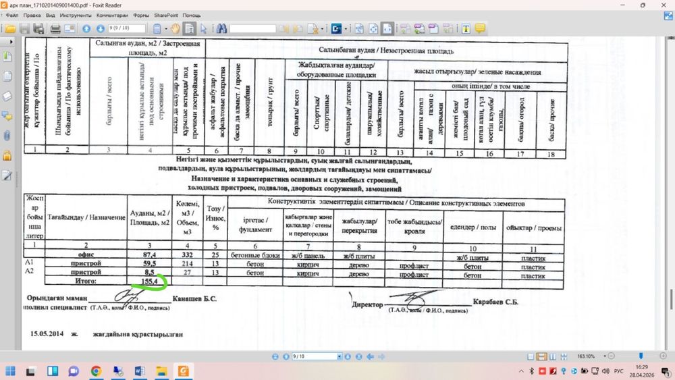Click the Save As icon
This screenshot has height=380, width=675.
(x=38, y=29)
